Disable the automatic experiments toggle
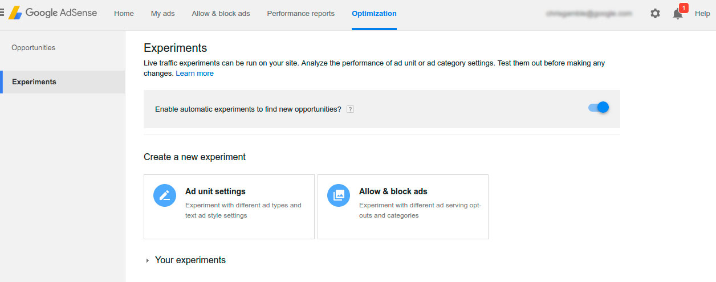Screen dimensions: 716x282 [x=599, y=107]
